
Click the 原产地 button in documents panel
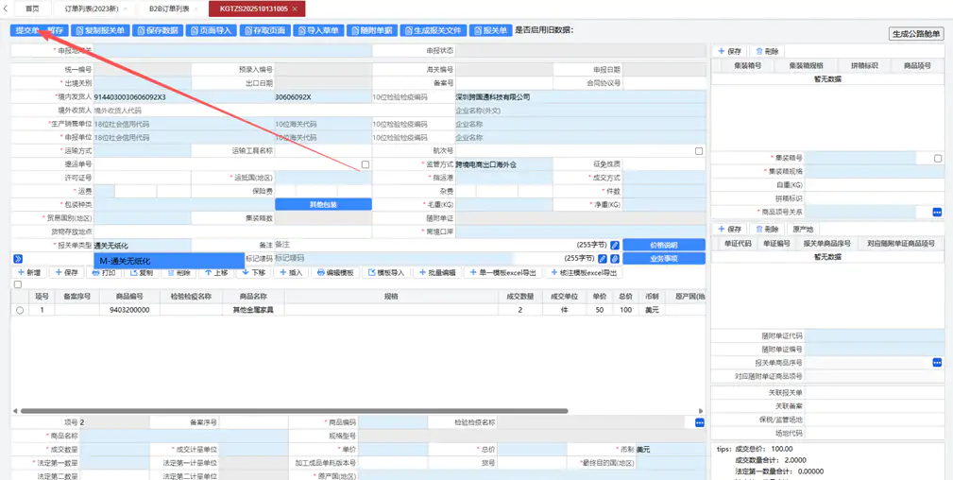click(803, 230)
